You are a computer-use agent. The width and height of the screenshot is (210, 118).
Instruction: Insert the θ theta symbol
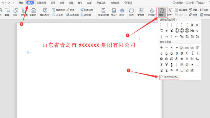pyautogui.click(x=182, y=53)
